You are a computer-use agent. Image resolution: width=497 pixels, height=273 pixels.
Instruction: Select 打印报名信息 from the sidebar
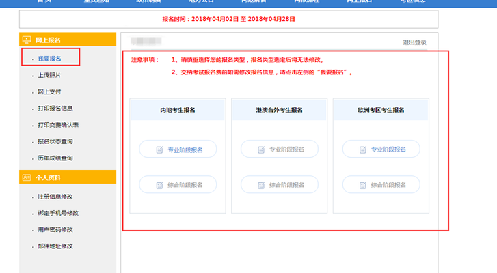[x=55, y=109]
